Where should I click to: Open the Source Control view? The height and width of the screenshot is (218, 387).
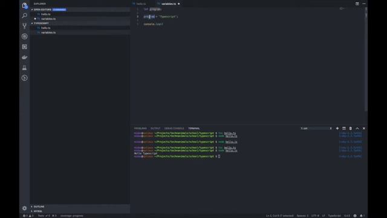(x=24, y=26)
